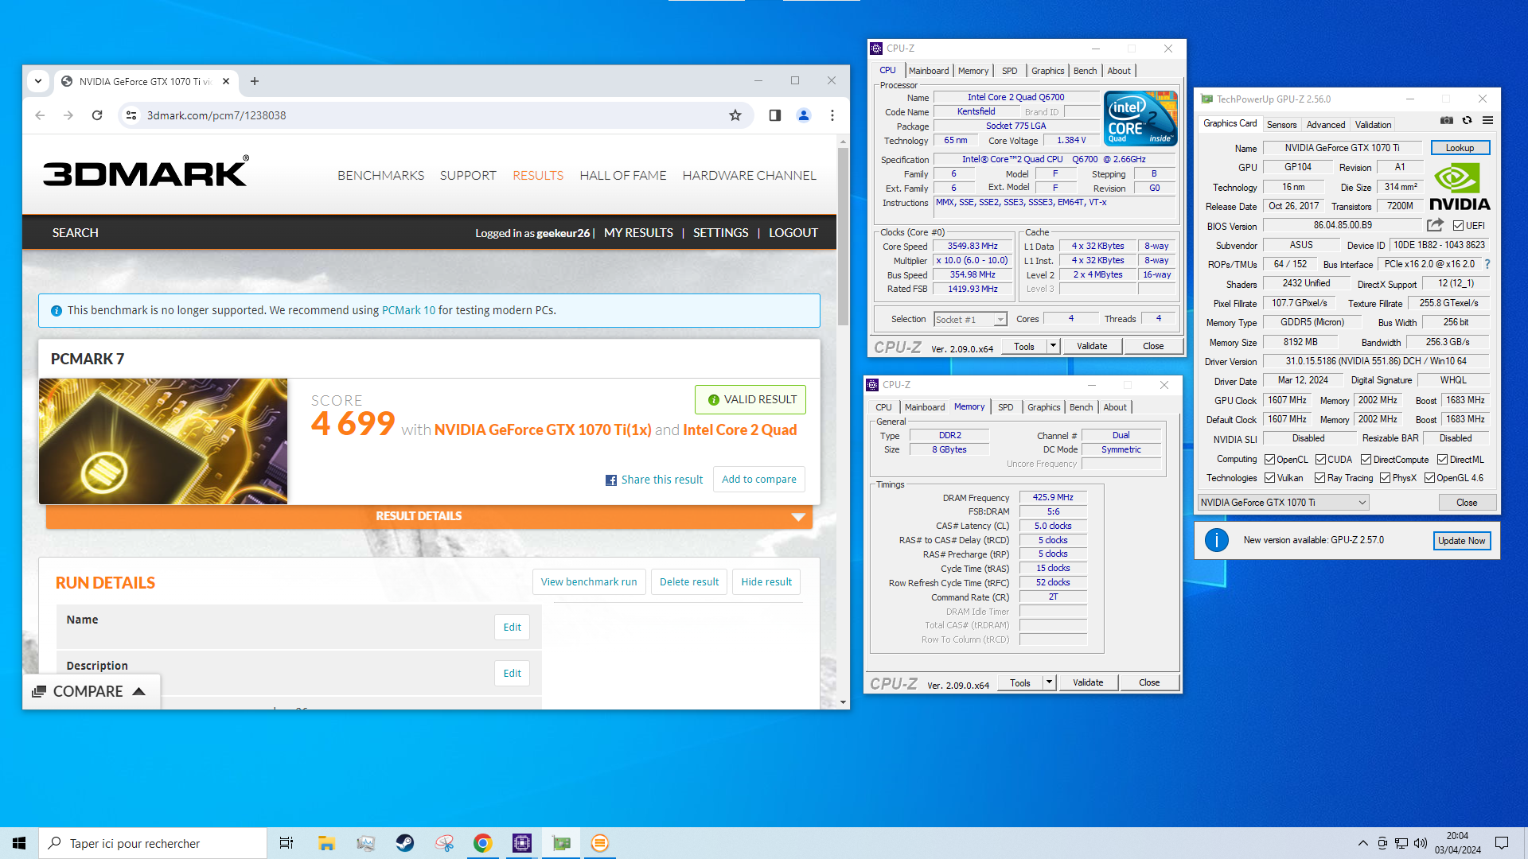Open Chrome side panel icon

[775, 115]
